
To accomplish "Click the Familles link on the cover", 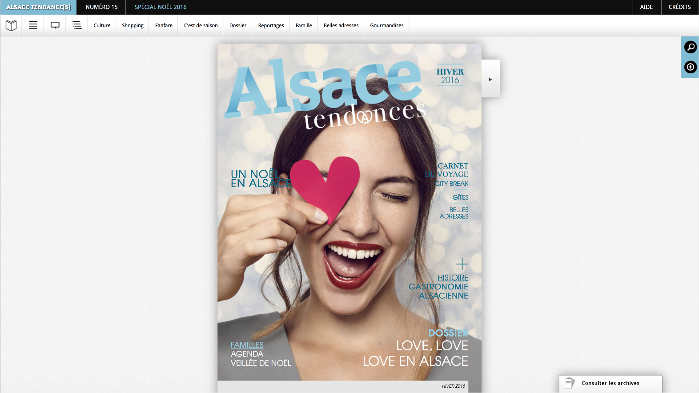I will click(247, 345).
